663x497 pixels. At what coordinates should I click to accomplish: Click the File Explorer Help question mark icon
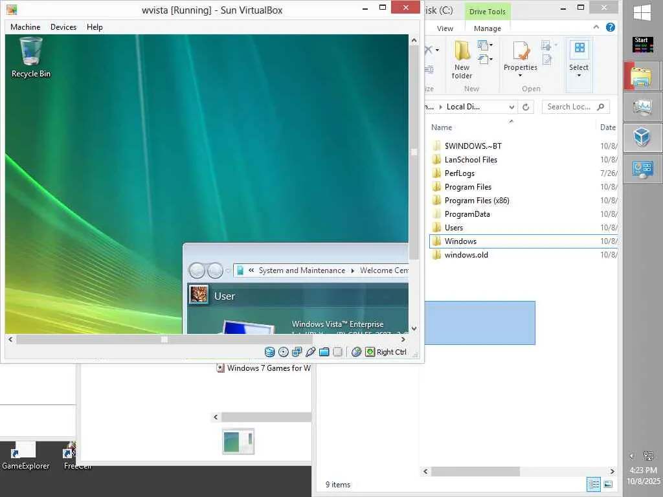(x=611, y=27)
